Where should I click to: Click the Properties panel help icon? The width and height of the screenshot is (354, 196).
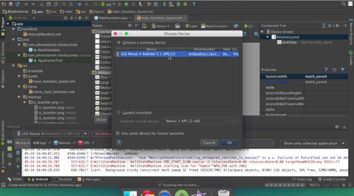pos(326,70)
